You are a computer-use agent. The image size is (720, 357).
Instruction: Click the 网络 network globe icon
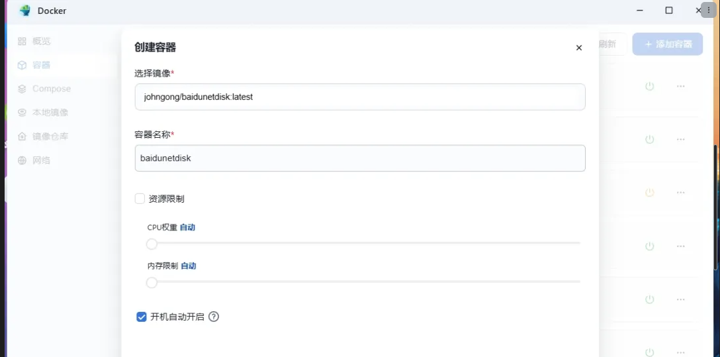[x=22, y=160]
